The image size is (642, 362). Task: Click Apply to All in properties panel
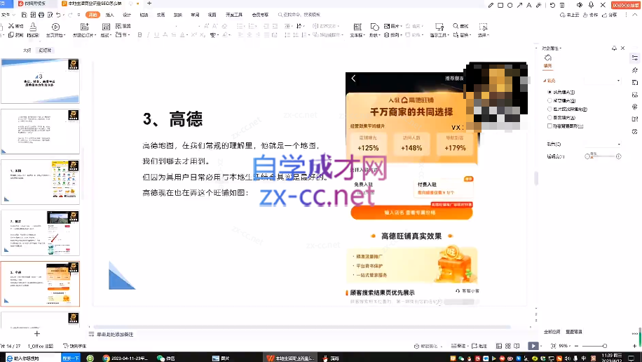(552, 332)
